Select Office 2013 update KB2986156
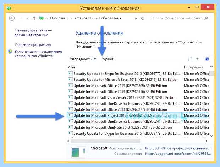Screen dimensions: 220x167 (x=120, y=91)
